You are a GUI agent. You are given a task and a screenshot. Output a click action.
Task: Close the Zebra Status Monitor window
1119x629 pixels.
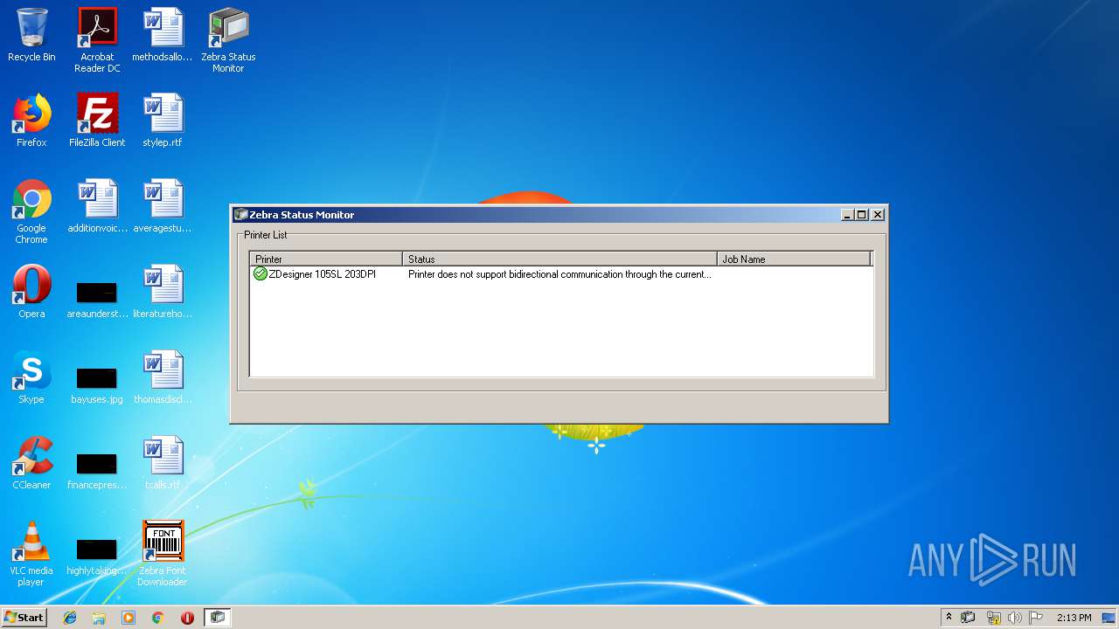point(878,215)
